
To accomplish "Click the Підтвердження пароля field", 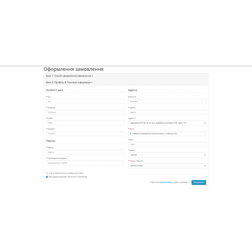I will tap(84, 163).
